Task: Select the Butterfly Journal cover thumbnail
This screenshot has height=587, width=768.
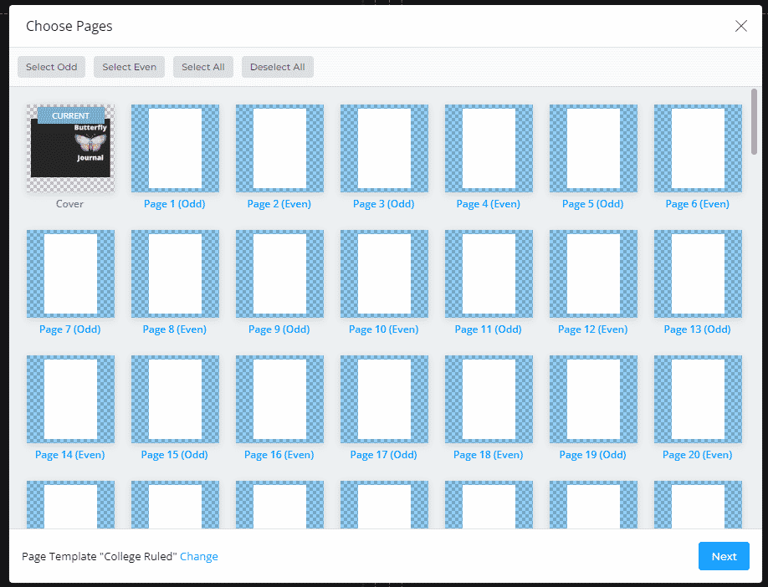Action: [70, 148]
